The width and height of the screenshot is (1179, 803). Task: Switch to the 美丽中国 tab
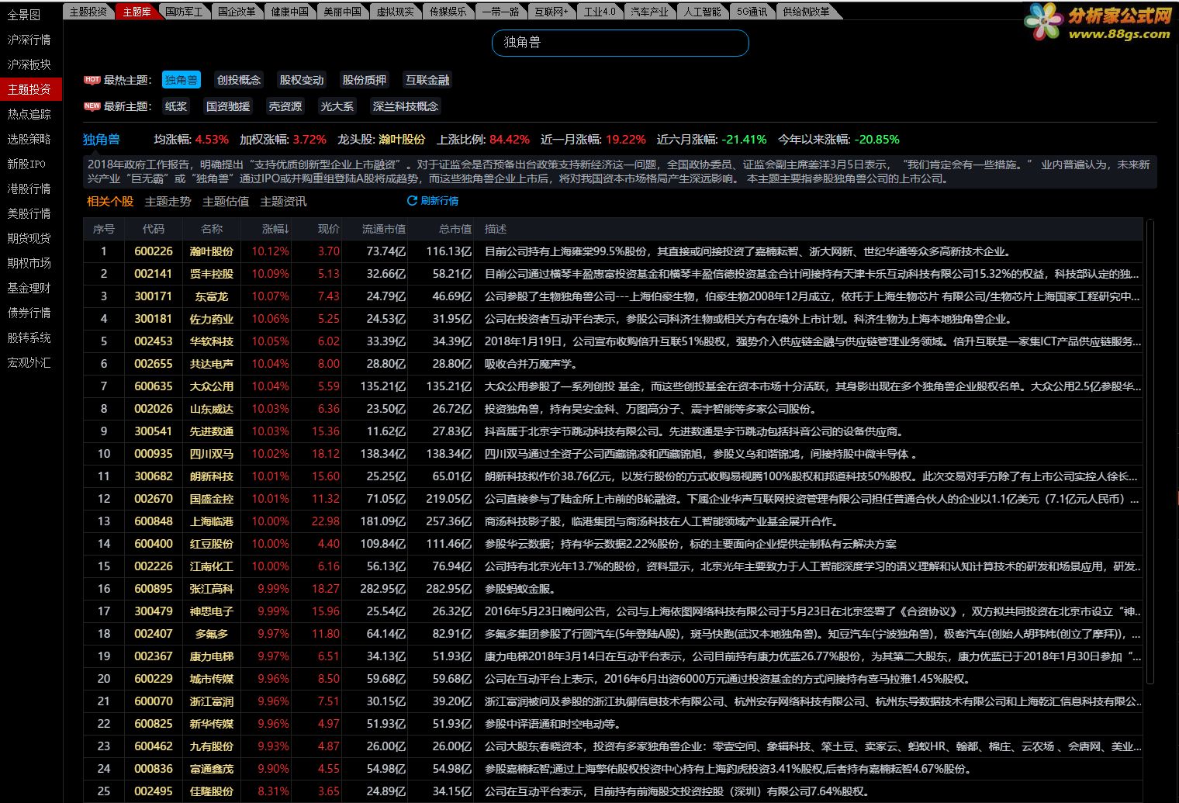click(x=342, y=12)
